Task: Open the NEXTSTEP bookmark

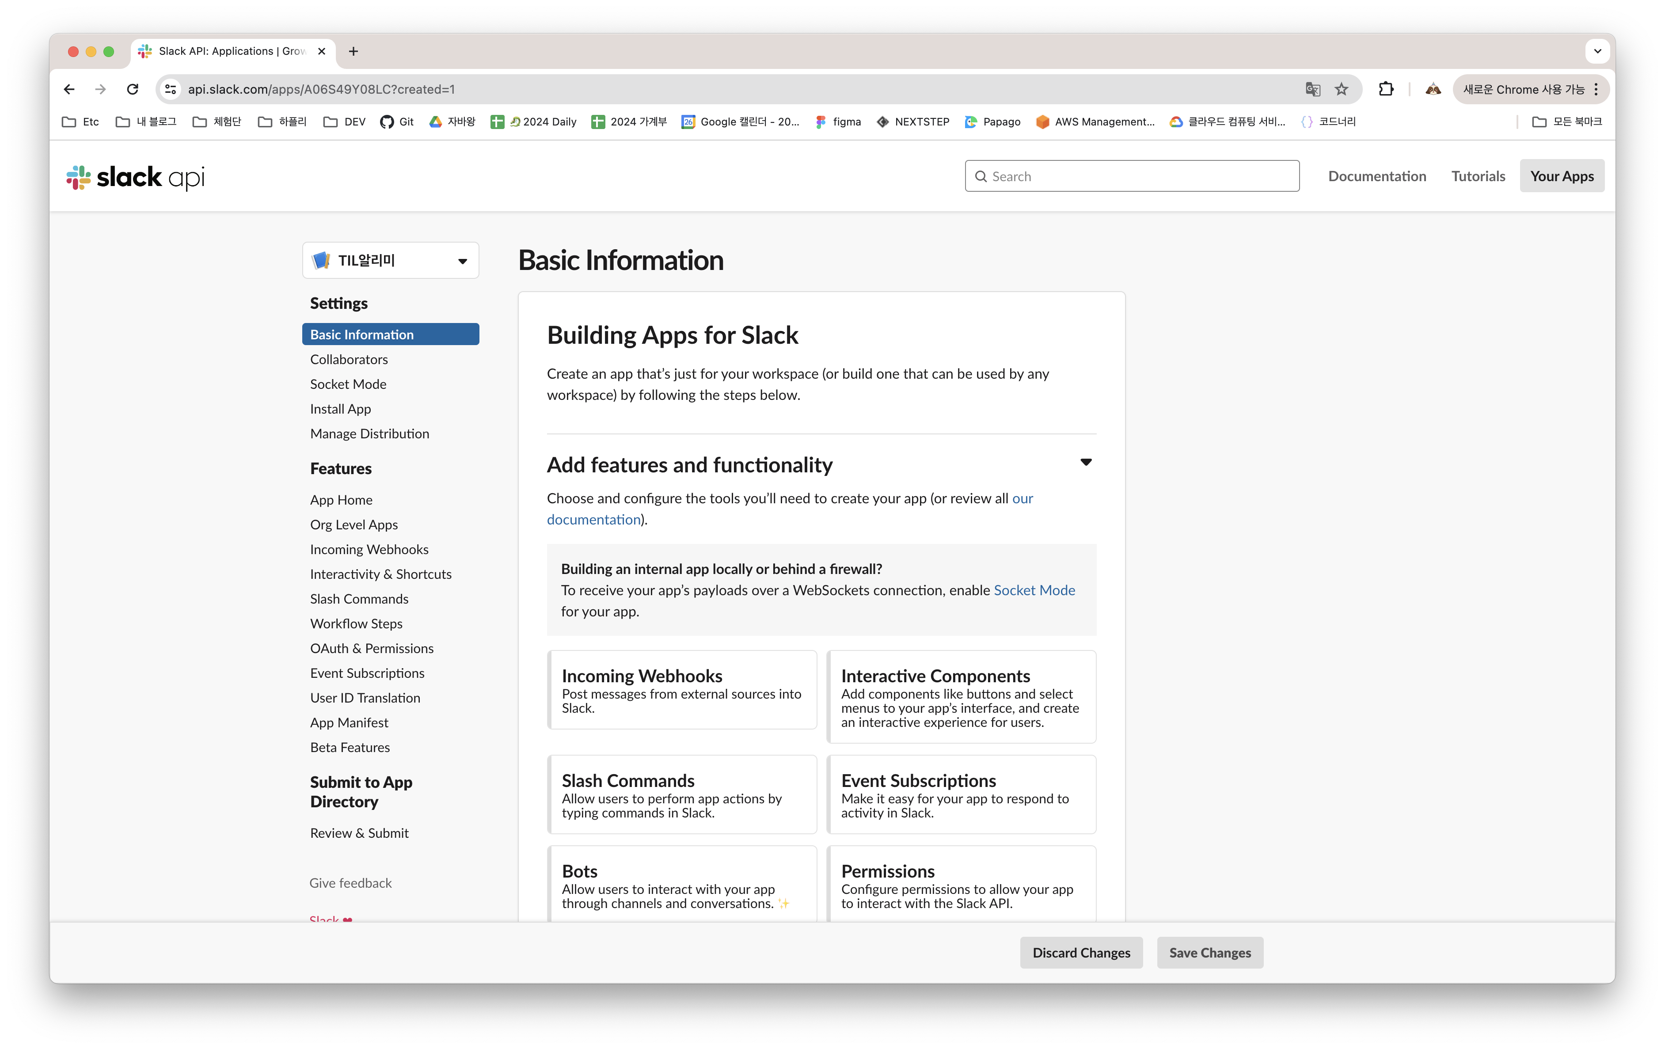Action: (x=913, y=122)
